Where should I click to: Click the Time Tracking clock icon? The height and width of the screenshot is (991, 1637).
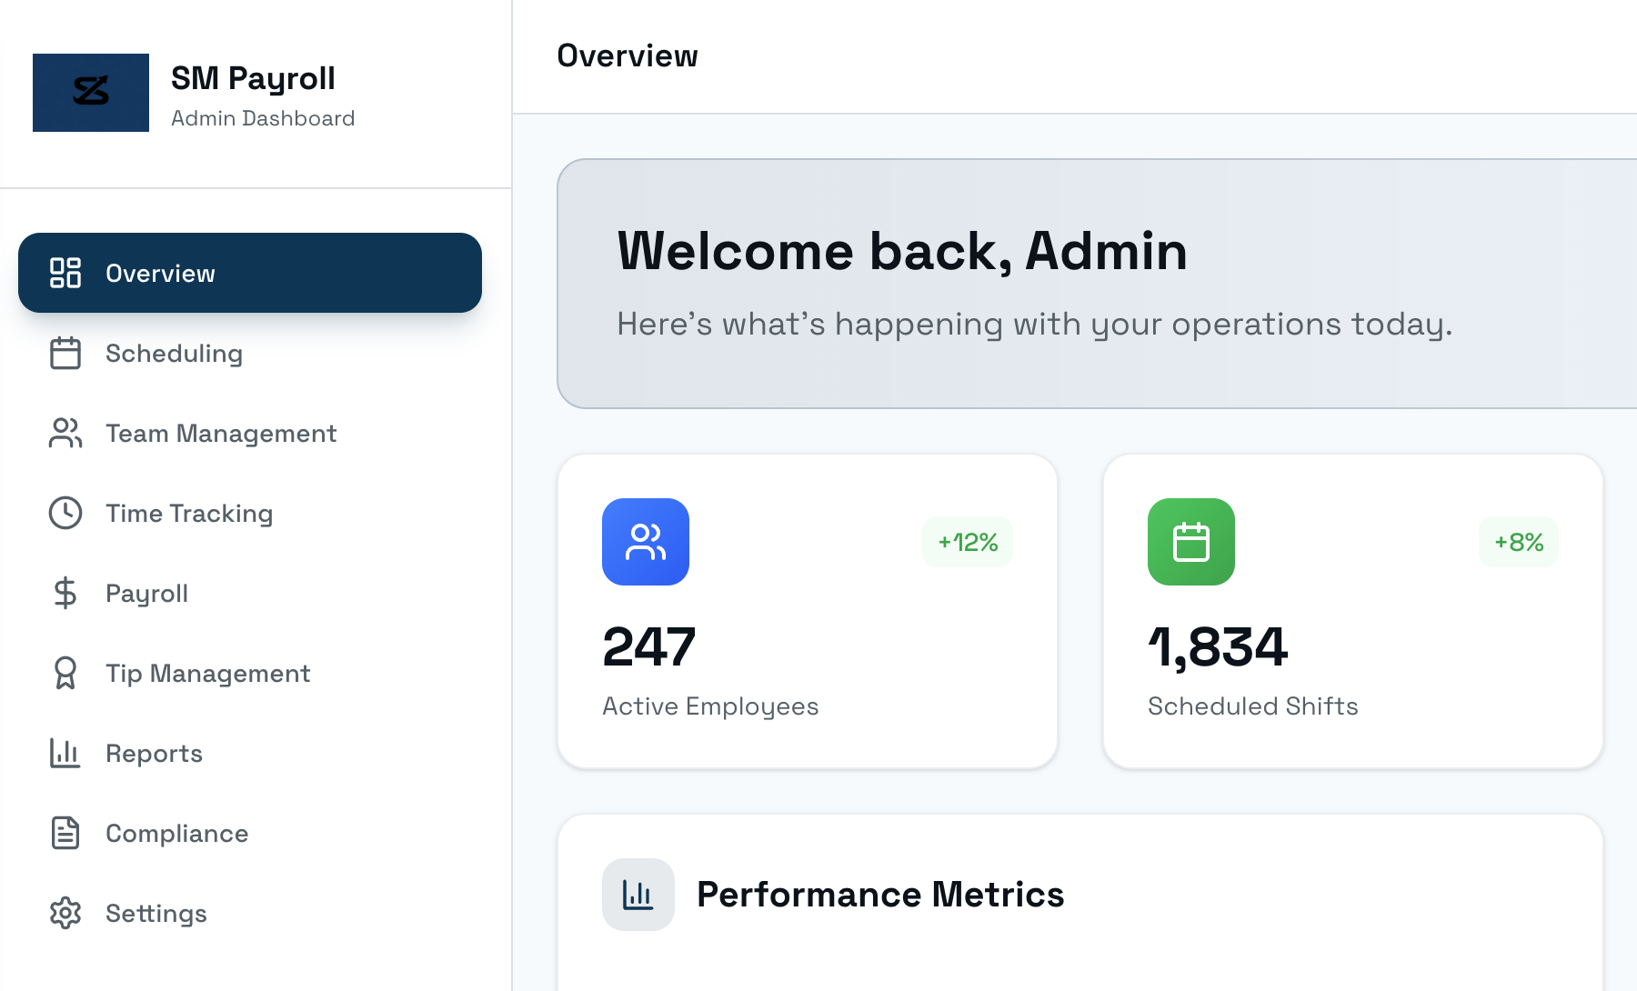[65, 513]
